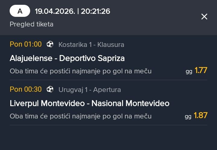
Task: Click the bet description under Liverpul Montevideo match
Action: tap(80, 116)
